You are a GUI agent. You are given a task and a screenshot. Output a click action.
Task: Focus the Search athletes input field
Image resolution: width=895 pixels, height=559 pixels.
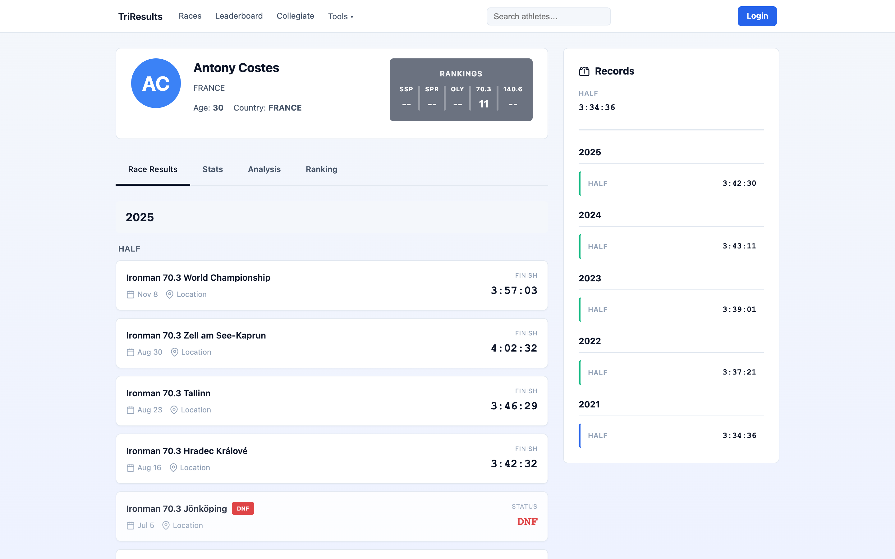(x=548, y=16)
